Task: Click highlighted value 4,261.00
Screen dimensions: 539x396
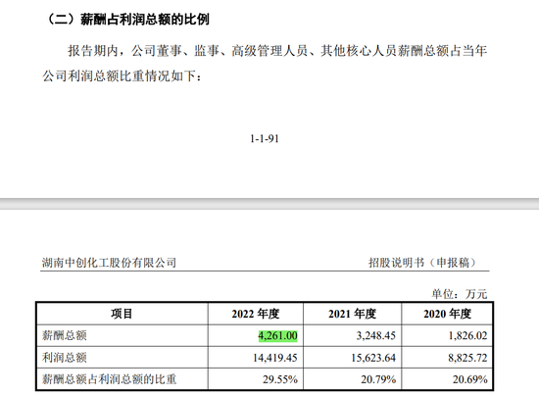Action: point(277,335)
